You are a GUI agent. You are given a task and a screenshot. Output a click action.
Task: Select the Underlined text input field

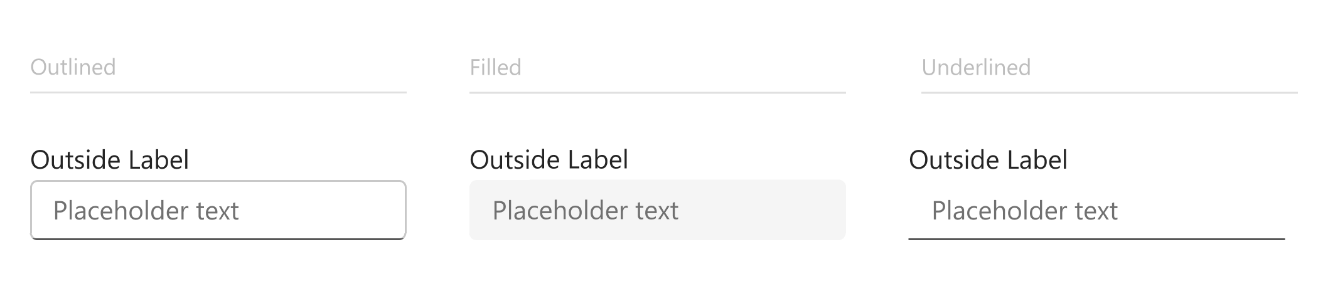pos(1097,210)
